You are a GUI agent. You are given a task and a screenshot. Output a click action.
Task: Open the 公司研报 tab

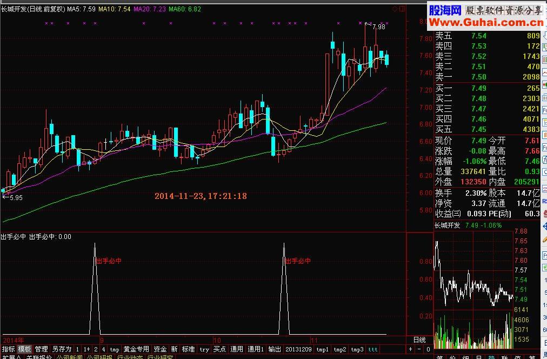coord(99,357)
